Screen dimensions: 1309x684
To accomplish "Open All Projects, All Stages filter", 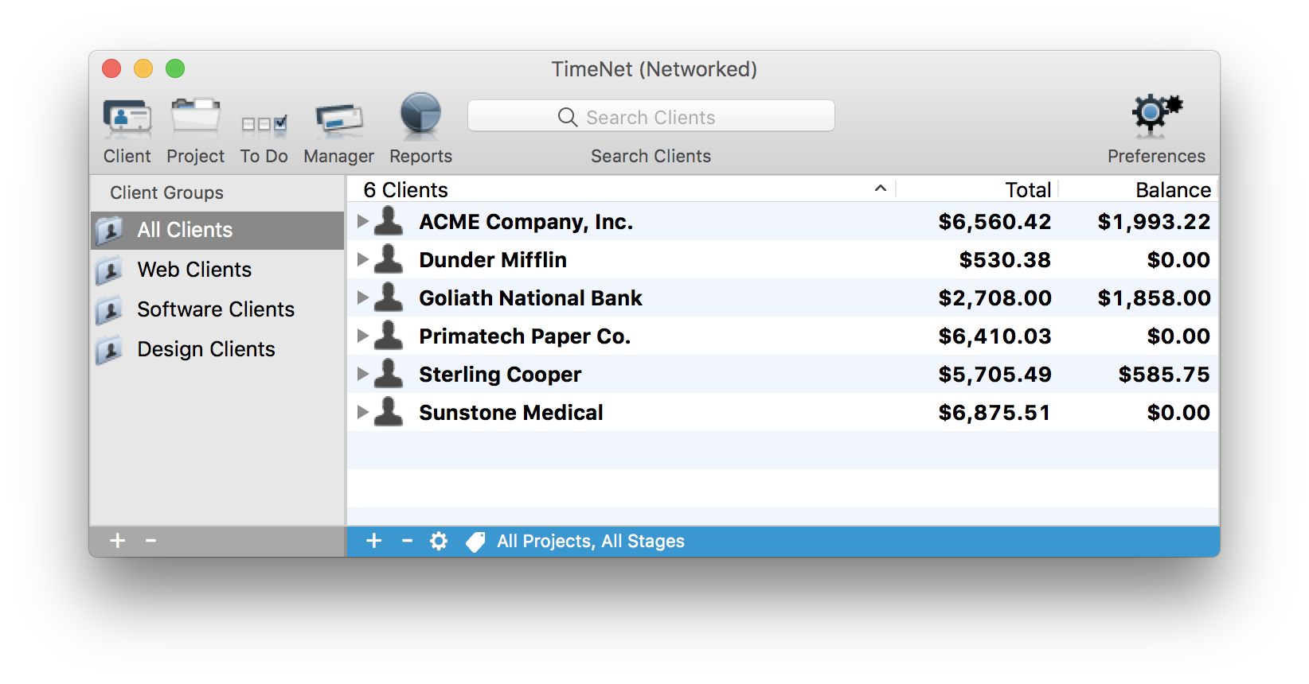I will tap(591, 542).
